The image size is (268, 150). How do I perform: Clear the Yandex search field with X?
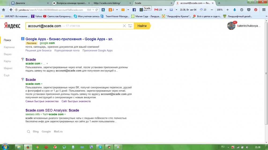[124, 26]
